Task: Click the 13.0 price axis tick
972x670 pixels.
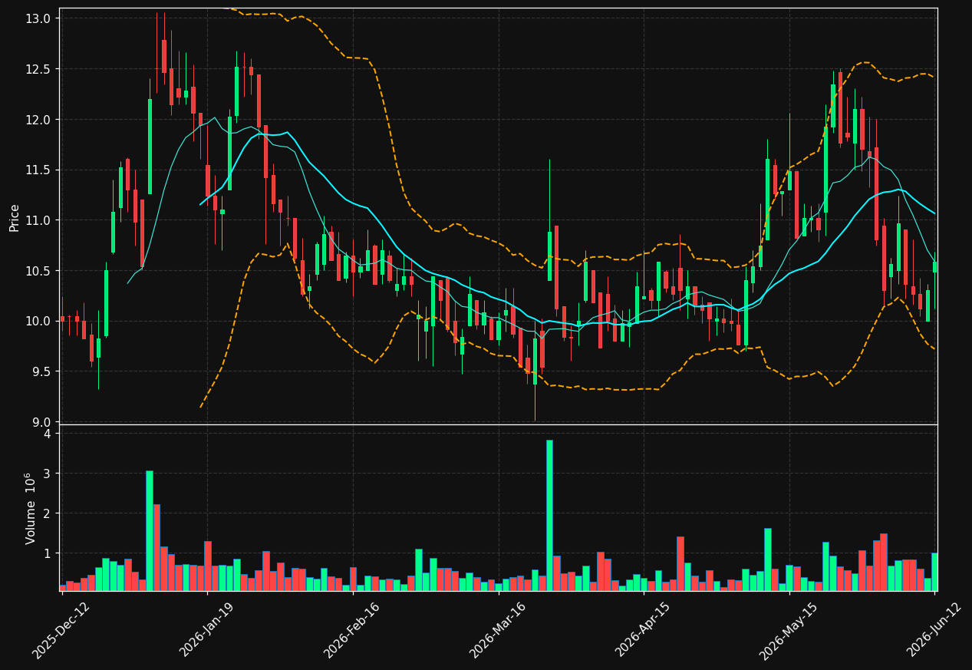Action: [x=38, y=18]
